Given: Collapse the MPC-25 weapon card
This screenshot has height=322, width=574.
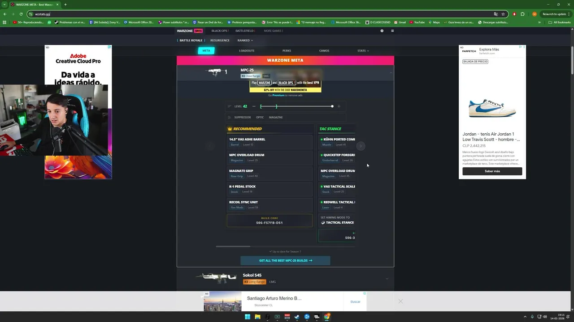Looking at the screenshot, I should [391, 72].
